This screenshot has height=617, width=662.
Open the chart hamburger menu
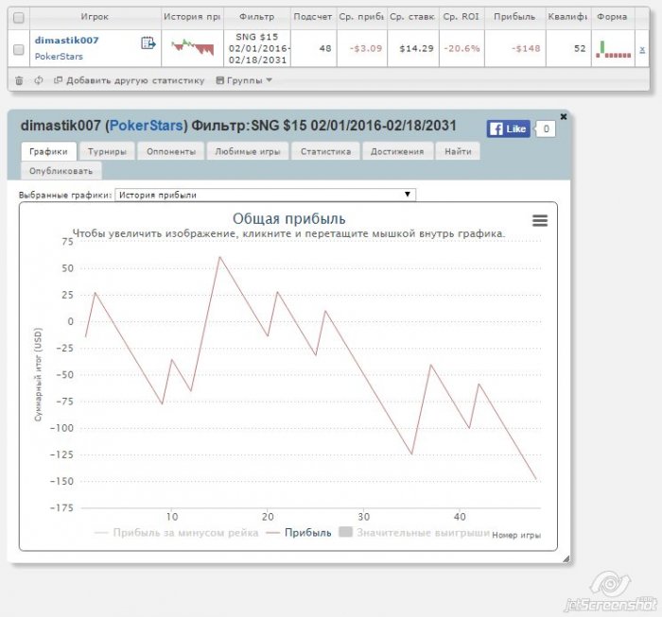pos(540,220)
